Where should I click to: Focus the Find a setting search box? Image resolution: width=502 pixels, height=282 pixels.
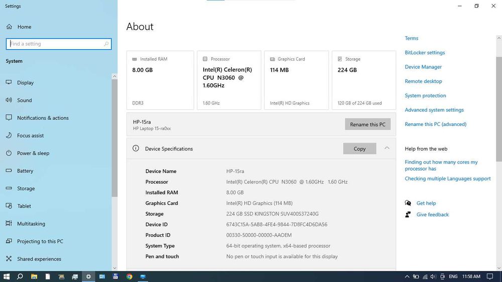point(59,44)
